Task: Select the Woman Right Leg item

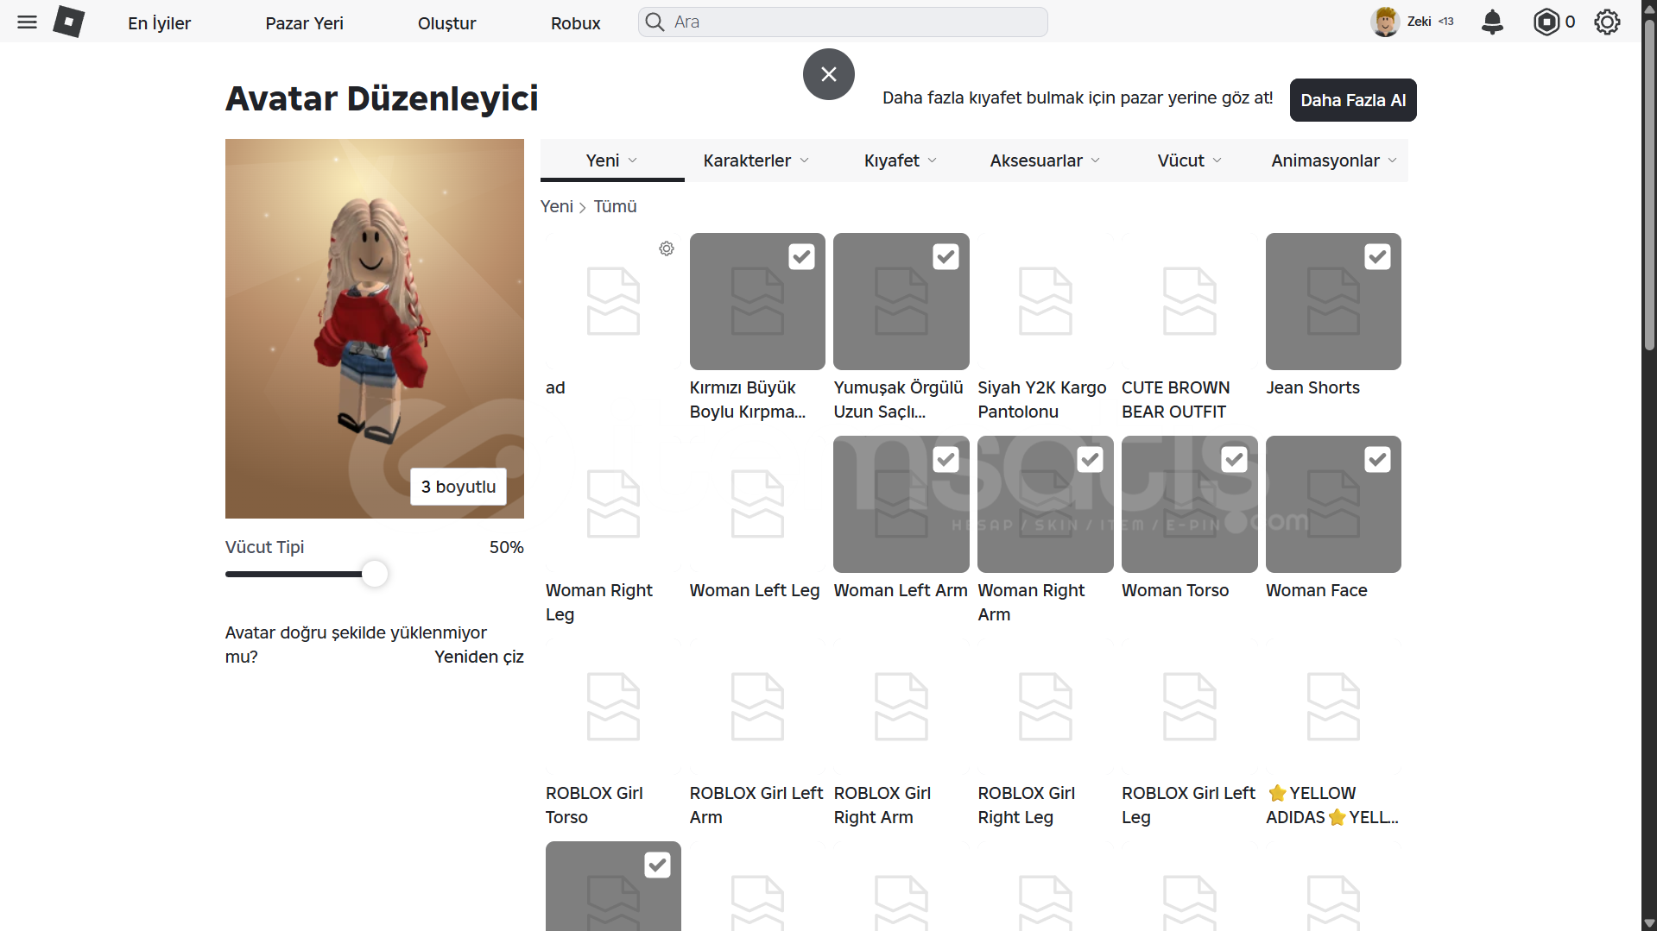Action: point(613,504)
